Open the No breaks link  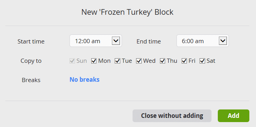coord(85,80)
